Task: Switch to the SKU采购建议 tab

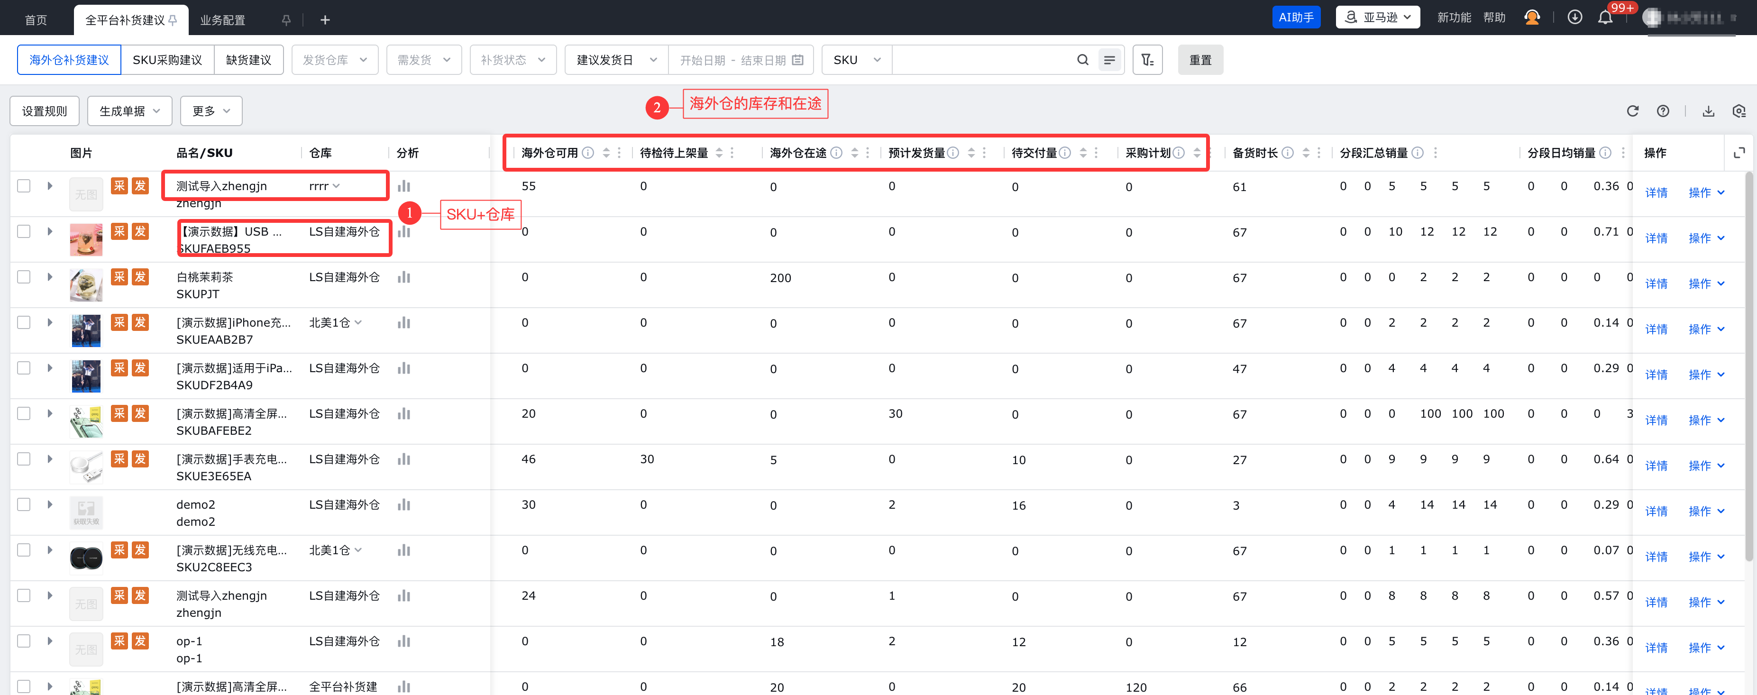Action: [167, 60]
